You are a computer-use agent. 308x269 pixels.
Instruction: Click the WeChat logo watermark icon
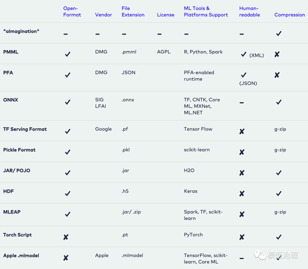point(260,255)
